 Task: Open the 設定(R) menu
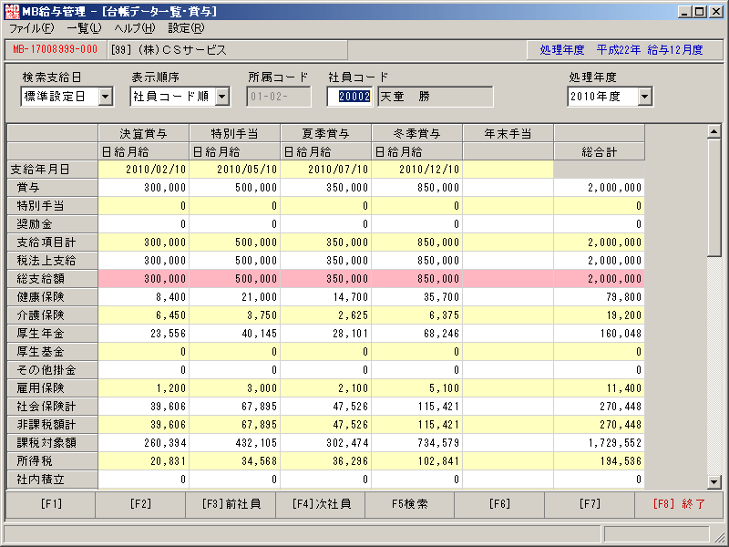click(186, 29)
